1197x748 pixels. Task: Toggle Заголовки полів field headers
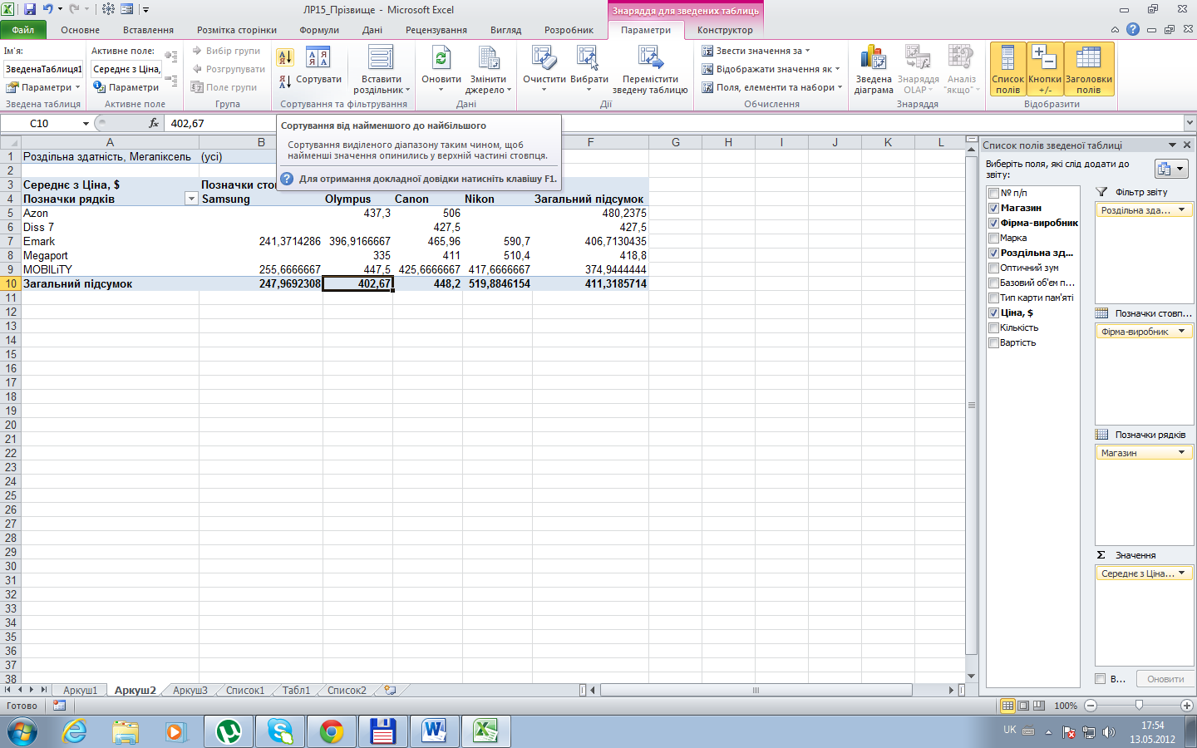click(x=1089, y=70)
